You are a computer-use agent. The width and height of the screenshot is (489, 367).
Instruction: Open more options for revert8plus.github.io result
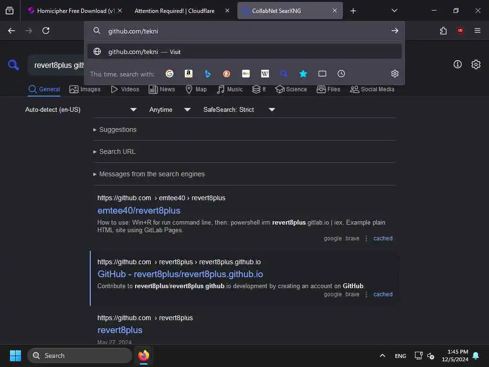tap(366, 294)
